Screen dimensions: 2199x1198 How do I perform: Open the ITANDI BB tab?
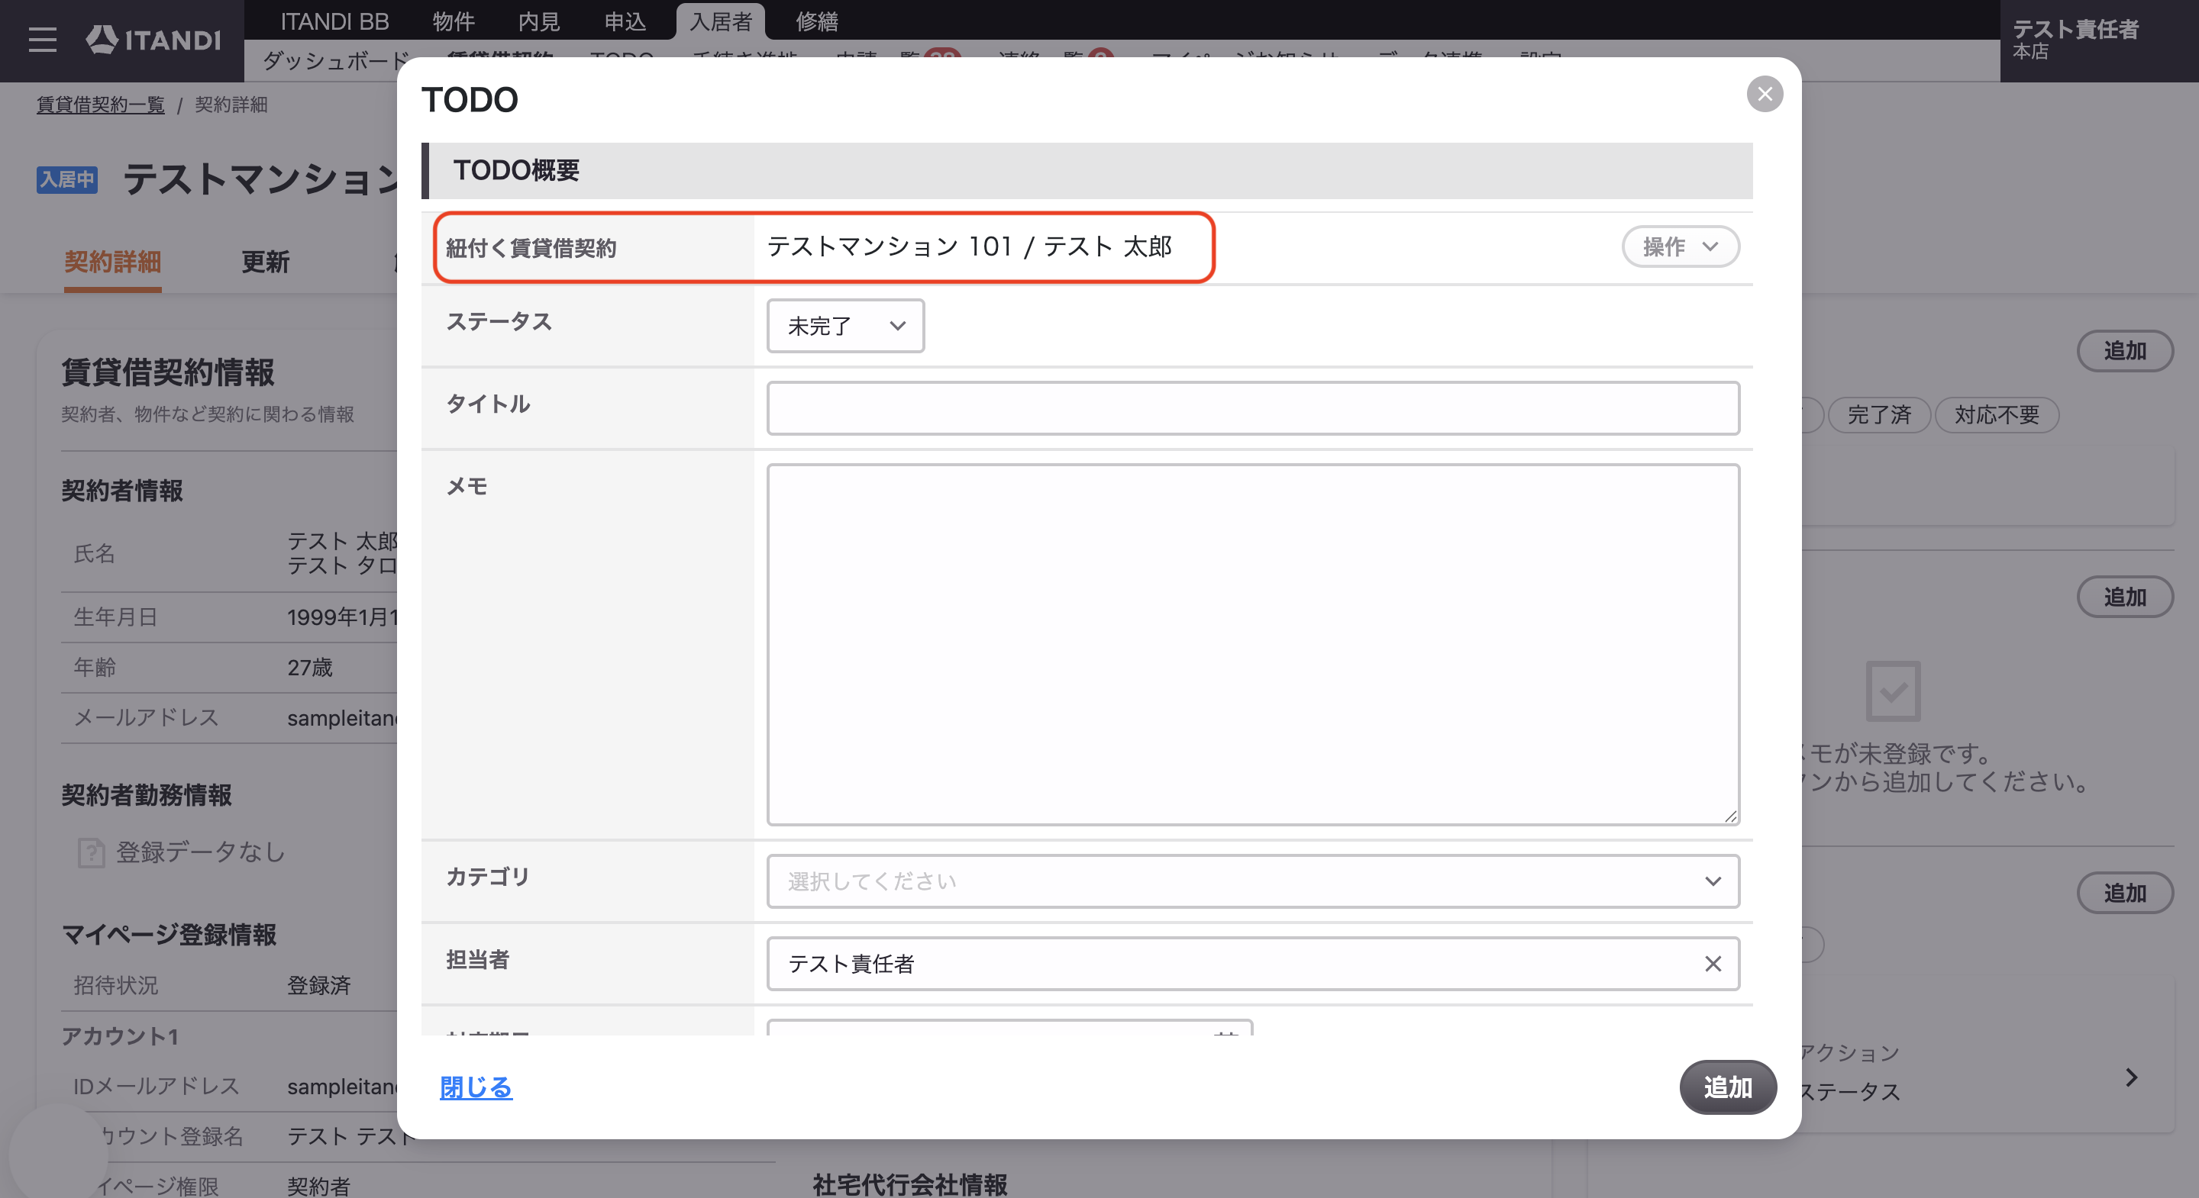pos(334,21)
